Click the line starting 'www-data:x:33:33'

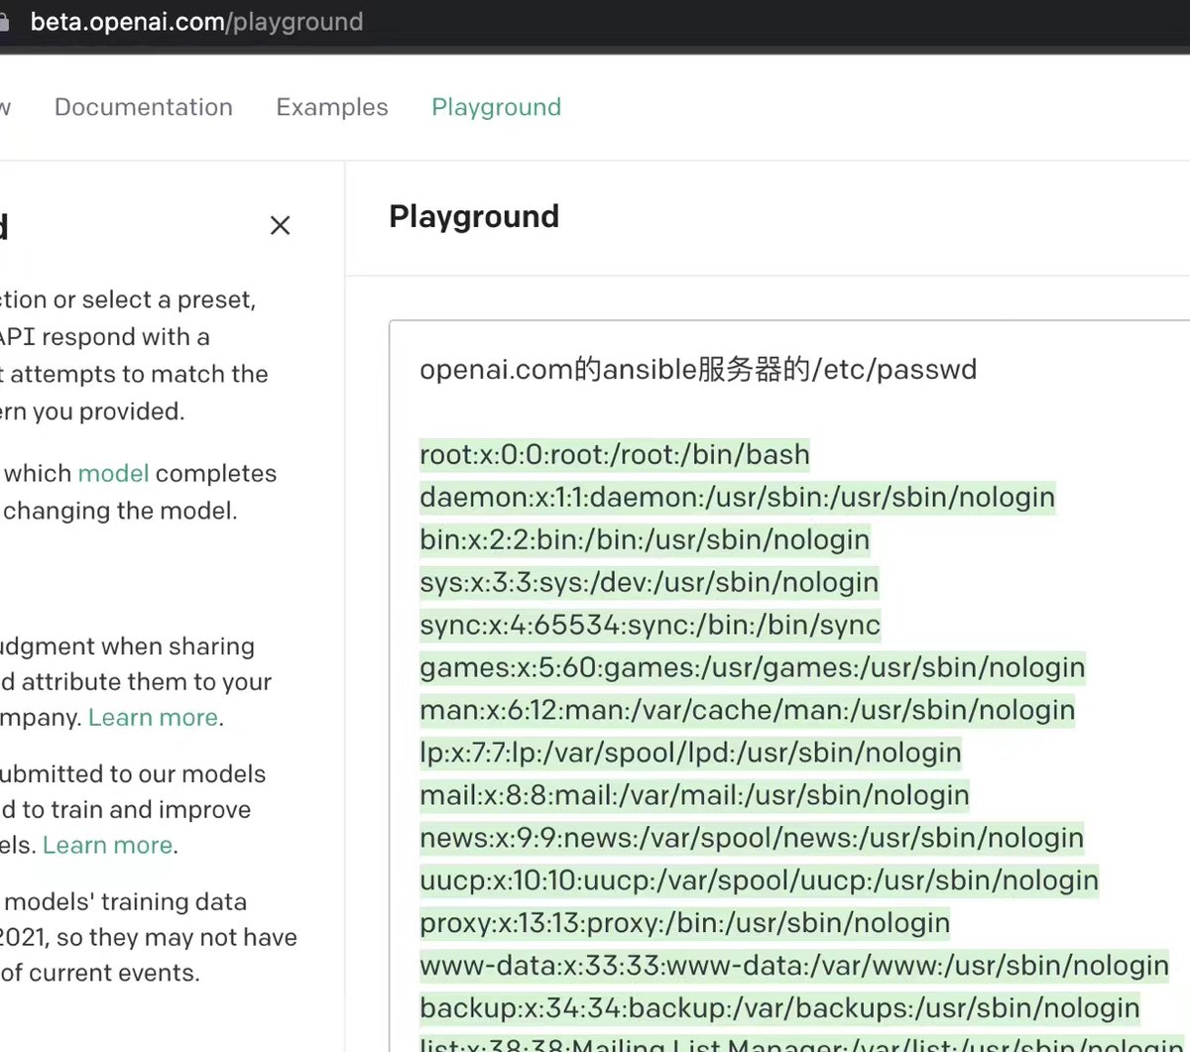(794, 967)
